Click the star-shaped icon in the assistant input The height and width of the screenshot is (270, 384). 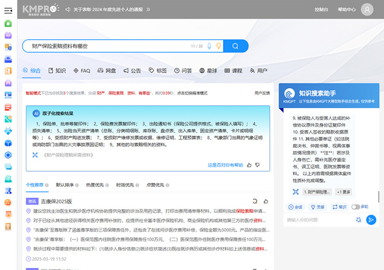point(359,220)
